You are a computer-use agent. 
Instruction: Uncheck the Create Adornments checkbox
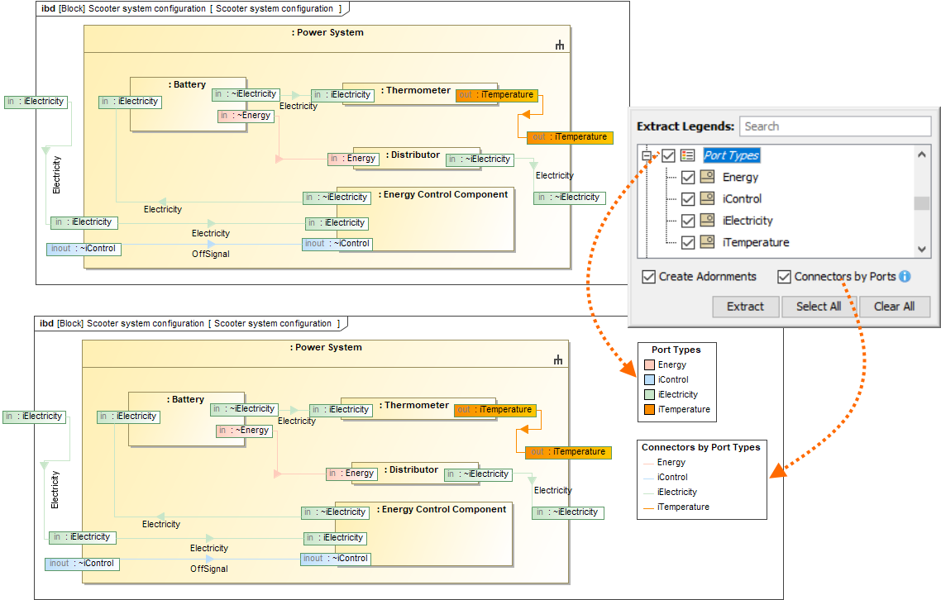[x=649, y=277]
